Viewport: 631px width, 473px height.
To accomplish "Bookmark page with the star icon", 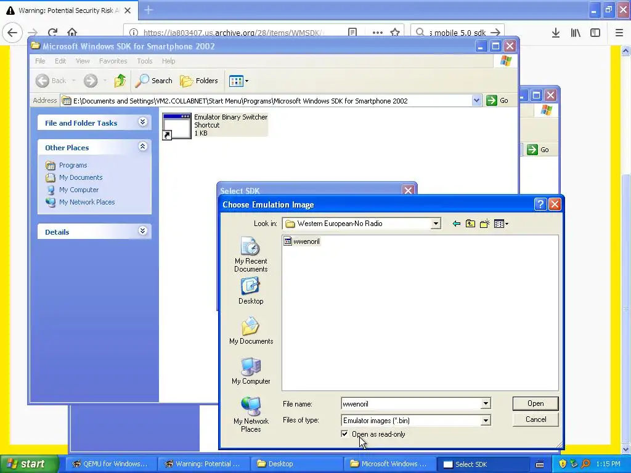I will pyautogui.click(x=395, y=33).
